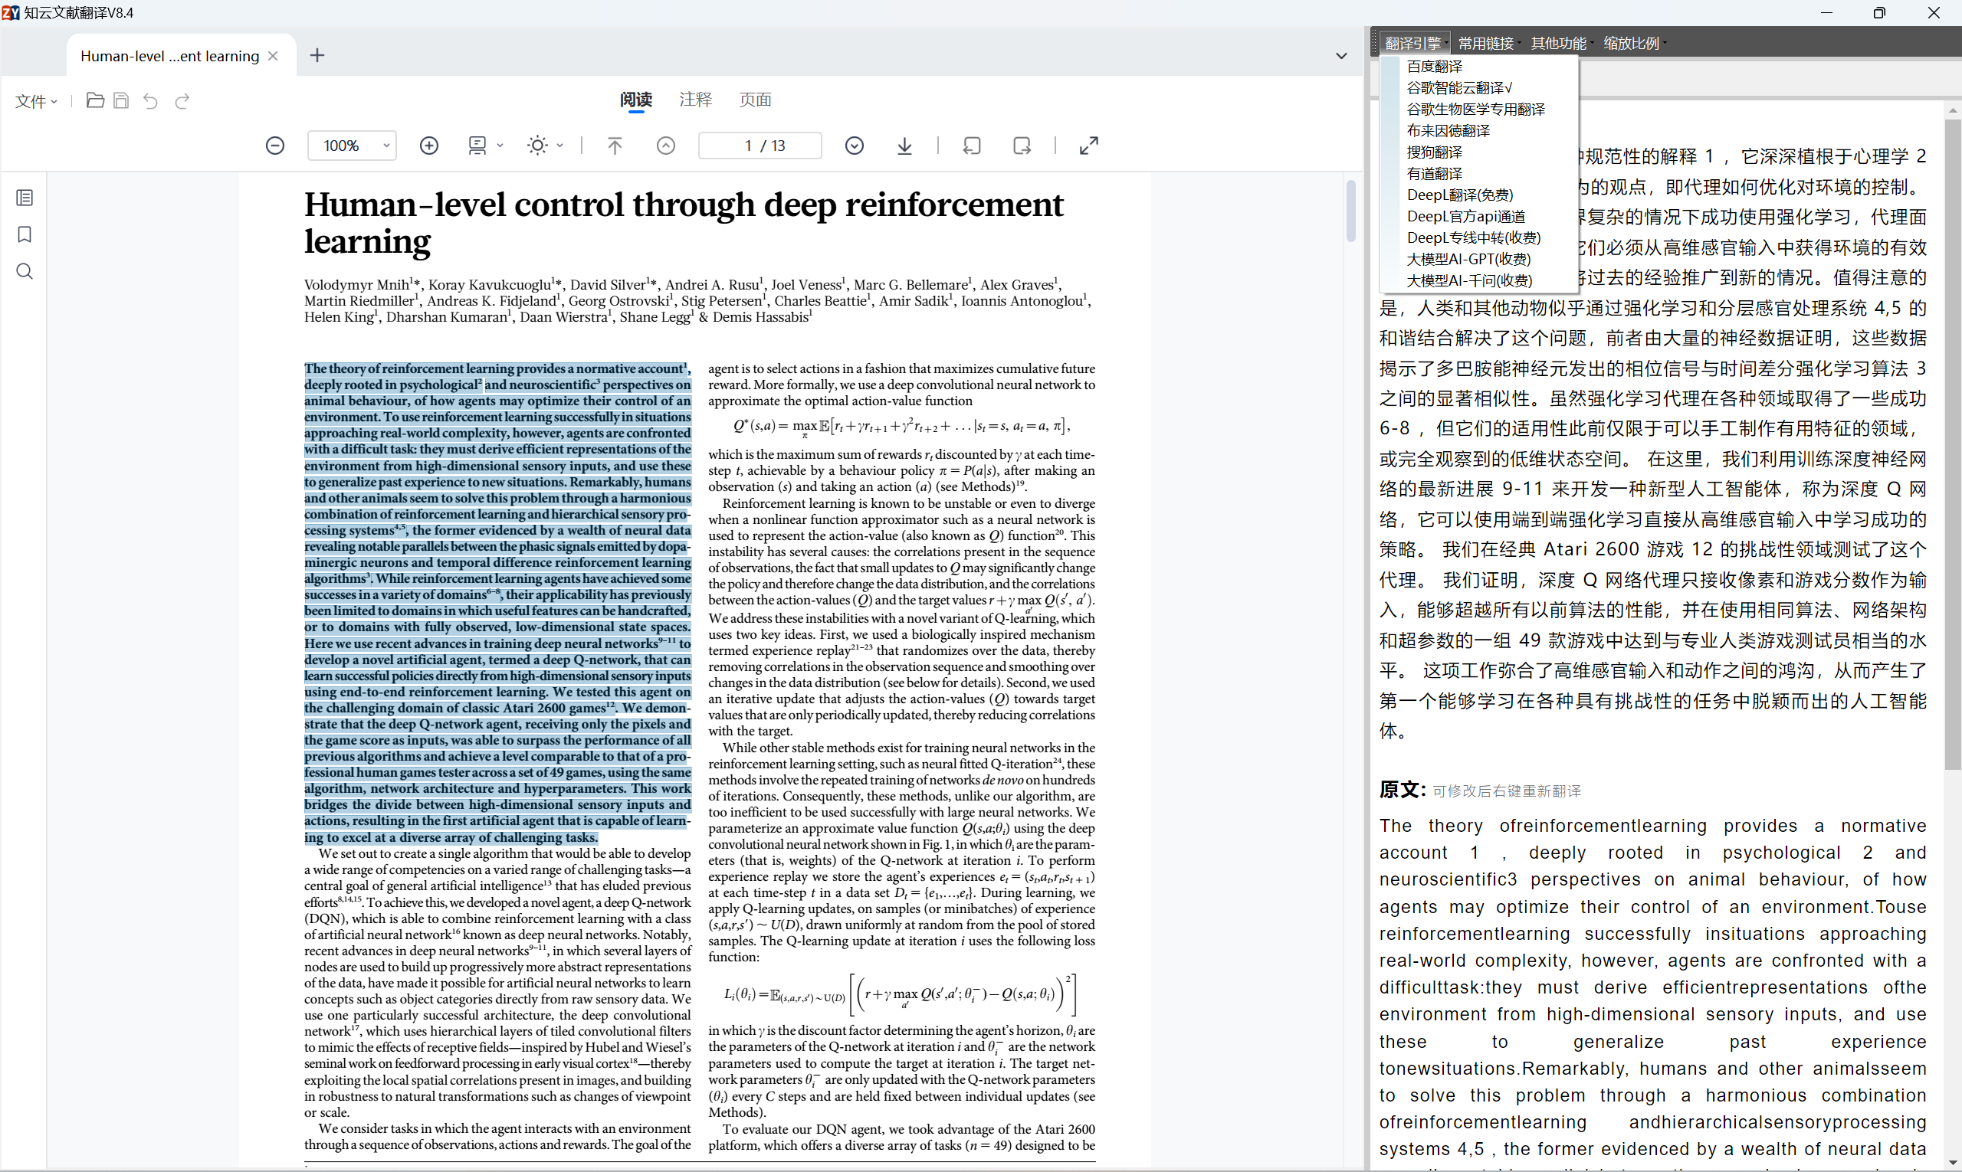Click the zoom out minus icon

tap(274, 146)
